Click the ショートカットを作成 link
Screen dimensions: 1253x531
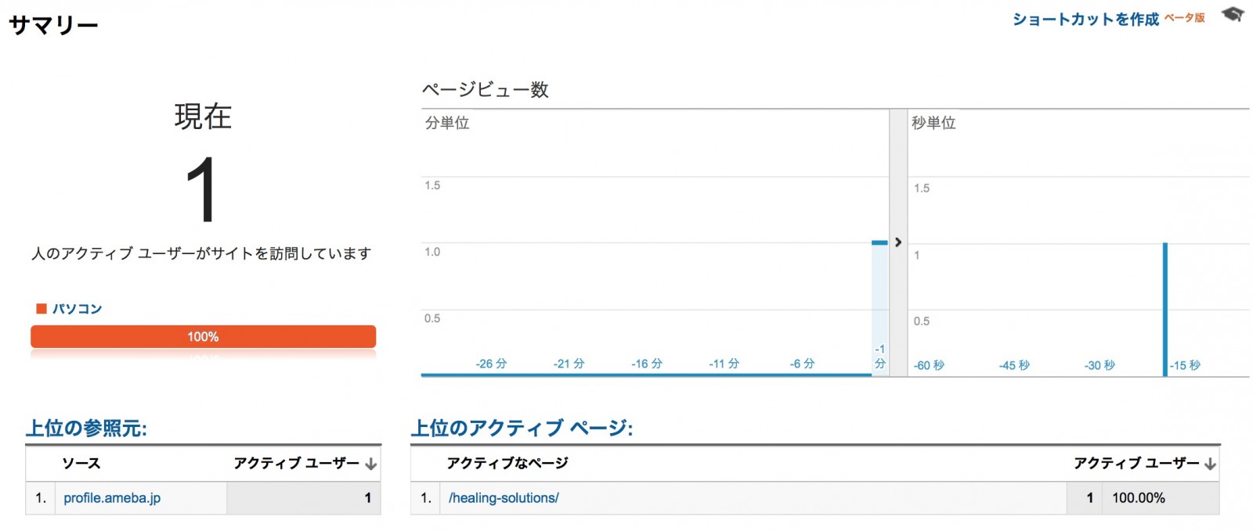pos(1085,19)
